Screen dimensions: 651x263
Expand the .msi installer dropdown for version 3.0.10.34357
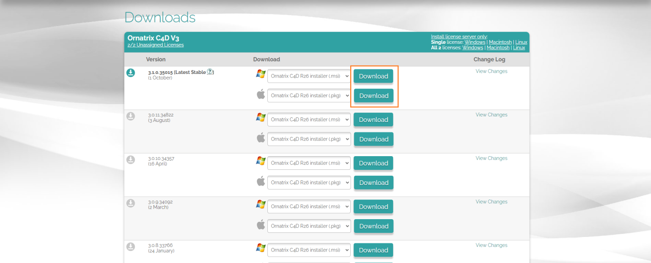pos(309,163)
